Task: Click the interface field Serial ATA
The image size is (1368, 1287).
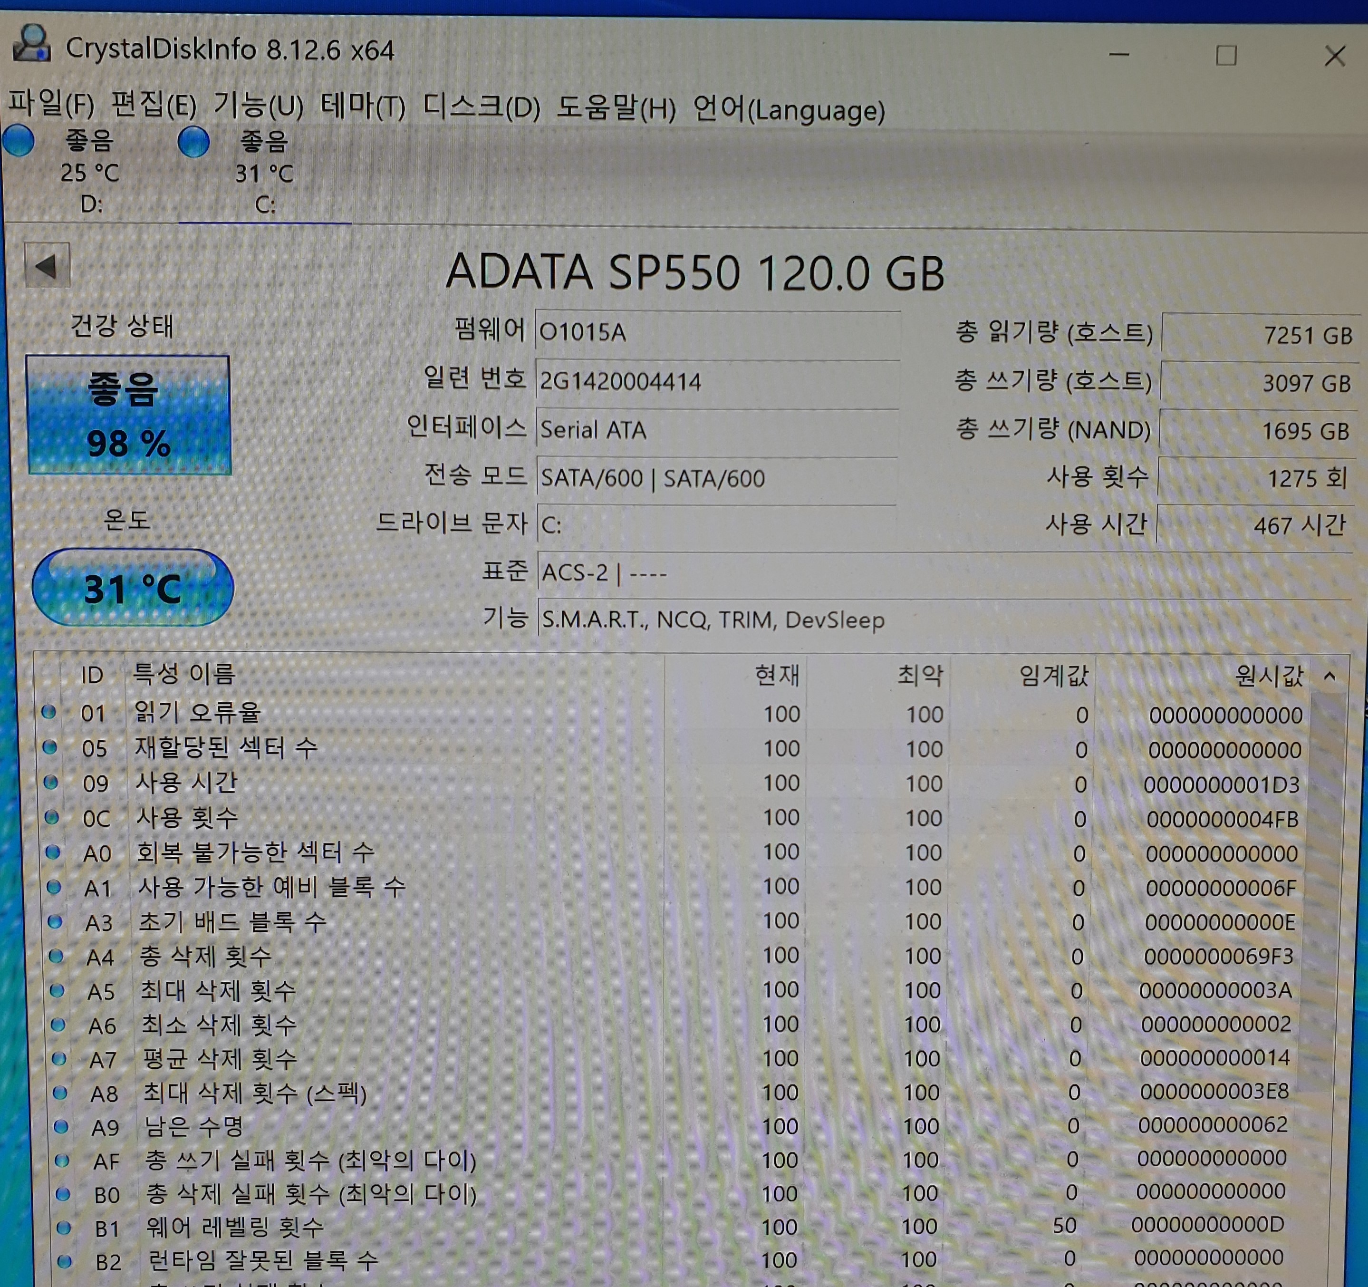Action: point(718,429)
